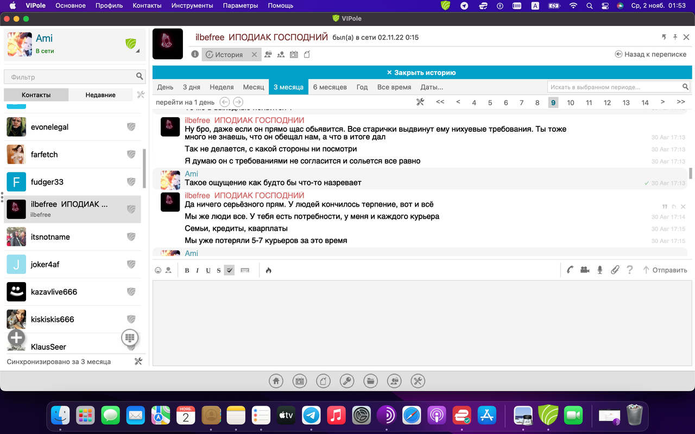Expand the Ami status dropdown arrow
Viewport: 695px width, 434px height.
tap(137, 51)
